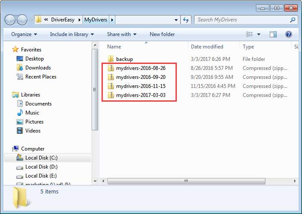This screenshot has height=214, width=302.
Task: Minimize the Explorer window
Action: (262, 8)
